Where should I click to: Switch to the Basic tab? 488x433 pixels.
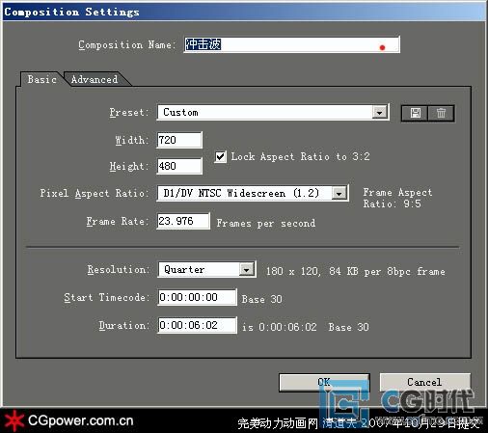tap(41, 79)
